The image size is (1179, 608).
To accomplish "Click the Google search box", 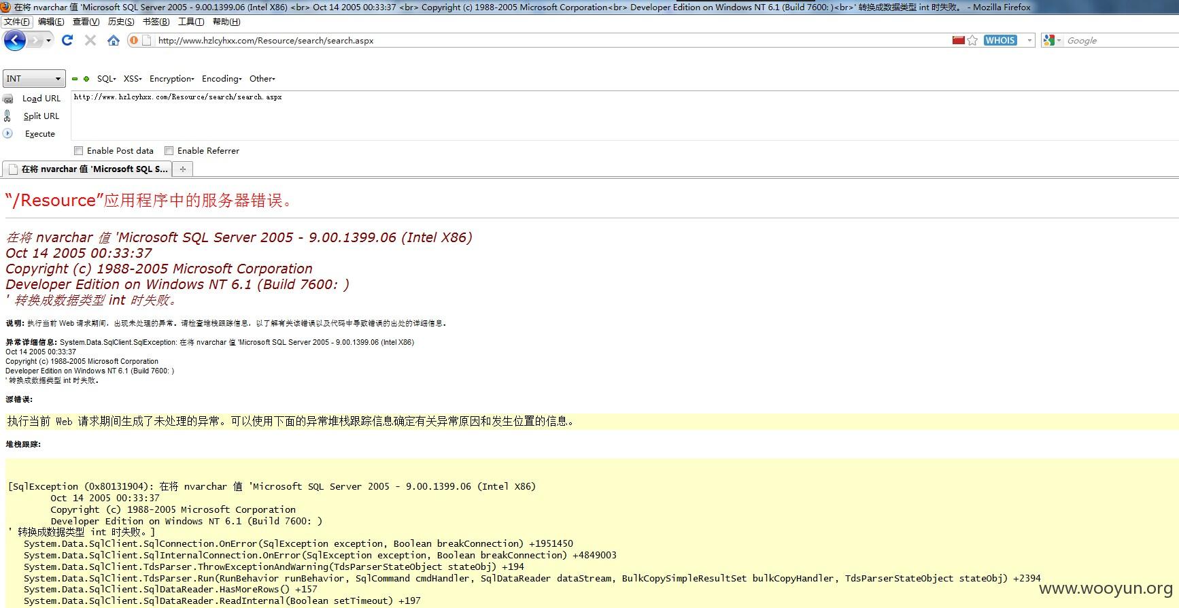I will tap(1121, 40).
